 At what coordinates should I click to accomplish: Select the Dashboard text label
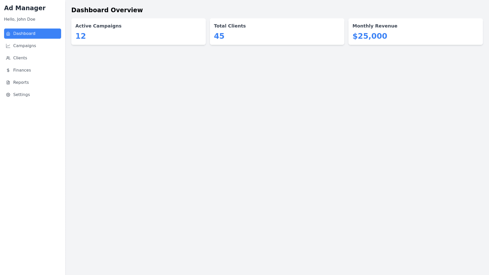tap(24, 34)
